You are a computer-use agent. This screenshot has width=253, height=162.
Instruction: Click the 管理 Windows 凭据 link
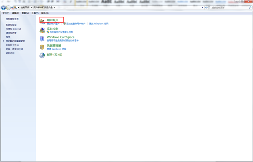point(56,49)
